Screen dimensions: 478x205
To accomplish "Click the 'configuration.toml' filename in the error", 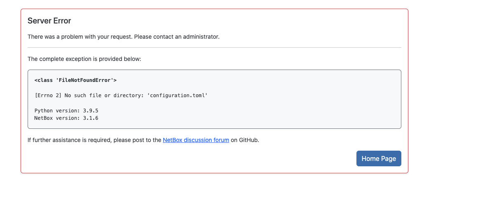I will 178,96.
